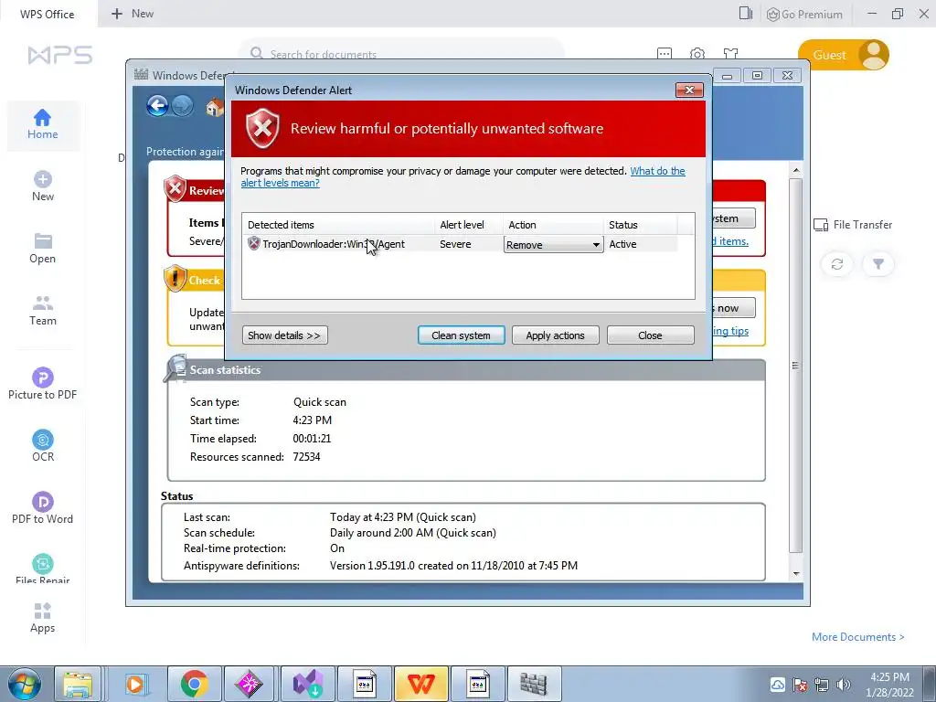Screen dimensions: 936x702
Task: Open the media player taskbar icon
Action: [x=136, y=684]
